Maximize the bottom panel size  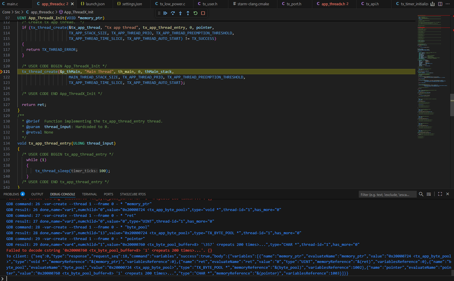440,194
